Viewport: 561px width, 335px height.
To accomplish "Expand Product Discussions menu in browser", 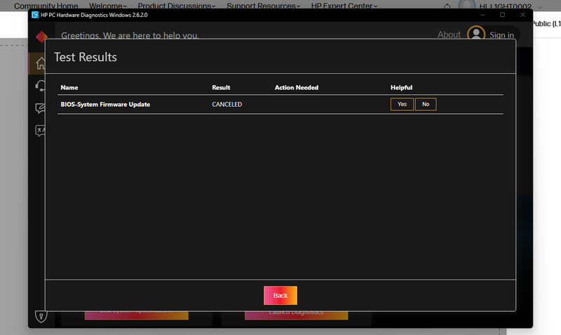I will (177, 6).
